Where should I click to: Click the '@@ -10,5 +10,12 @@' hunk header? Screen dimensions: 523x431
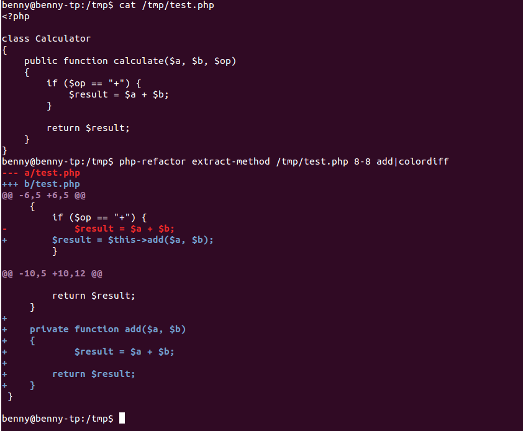[x=52, y=273]
